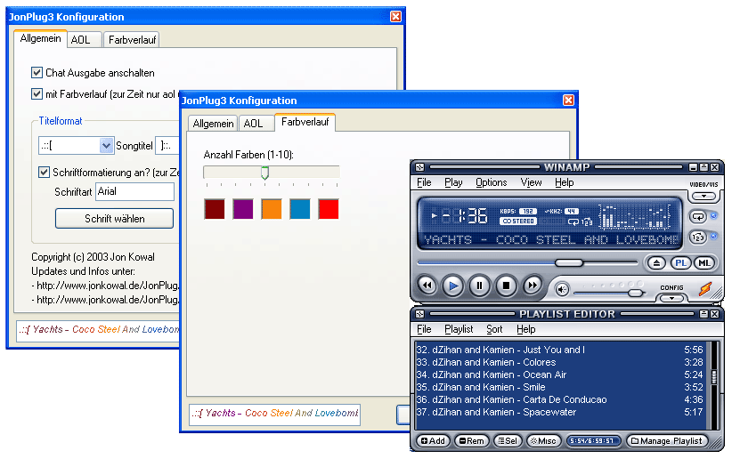Select track 32 Just You and I
732x459 pixels.
tap(559, 350)
